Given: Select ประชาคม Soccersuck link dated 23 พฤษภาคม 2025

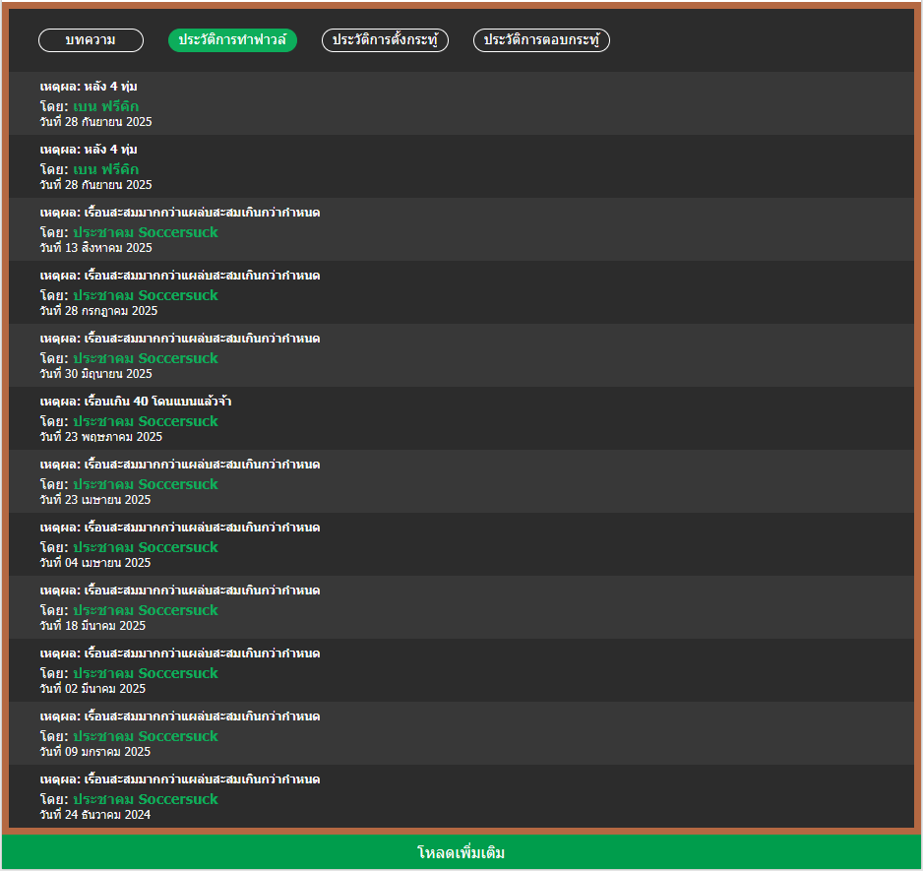Looking at the screenshot, I should (145, 421).
